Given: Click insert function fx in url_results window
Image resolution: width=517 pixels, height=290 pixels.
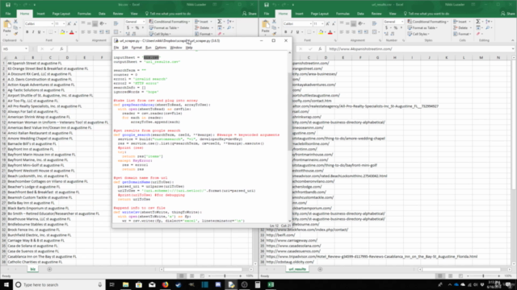Looking at the screenshot, I should point(320,48).
